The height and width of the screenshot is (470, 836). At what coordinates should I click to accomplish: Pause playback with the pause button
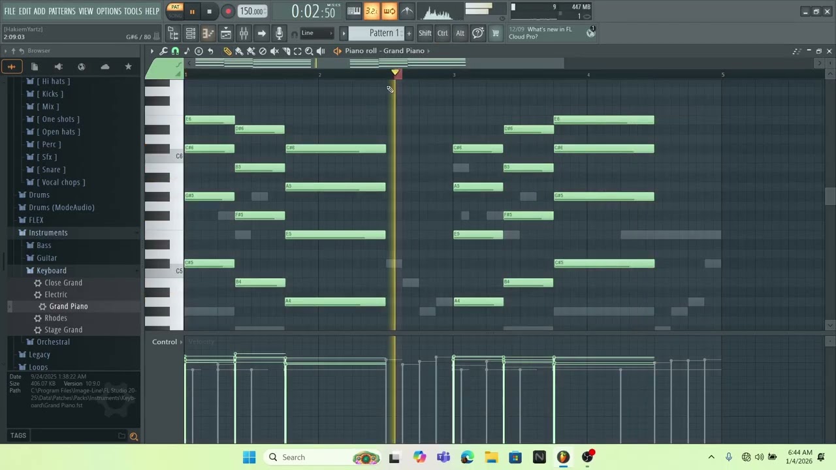click(192, 11)
